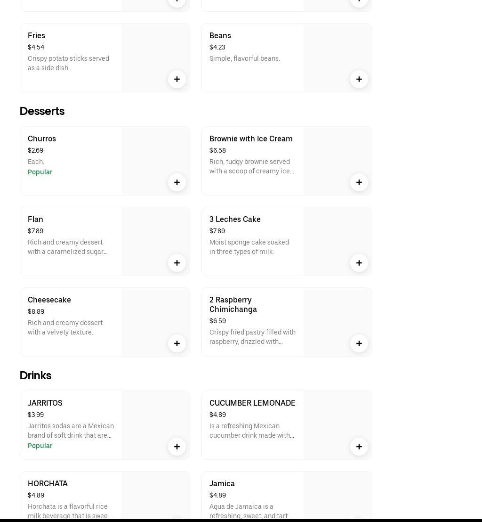Open the Jamica drink item

click(222, 483)
